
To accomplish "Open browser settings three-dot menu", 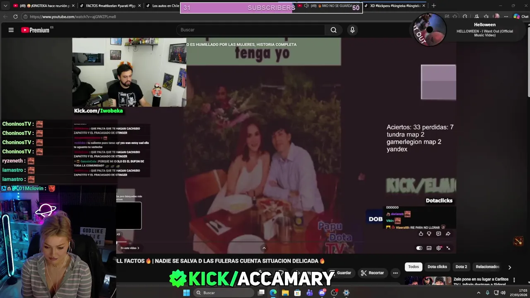I will (x=506, y=17).
